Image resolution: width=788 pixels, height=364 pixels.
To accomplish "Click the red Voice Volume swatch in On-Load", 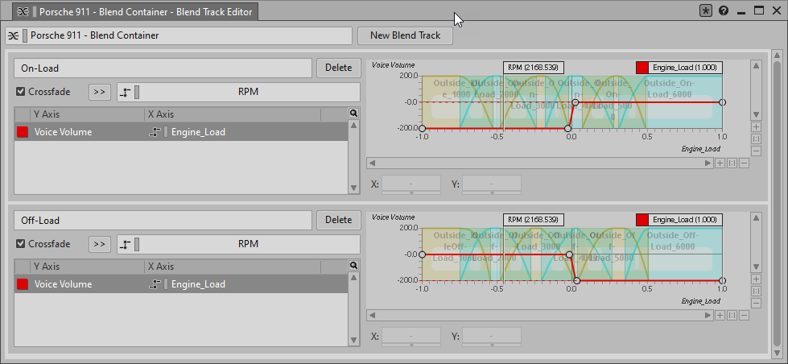I will click(23, 132).
